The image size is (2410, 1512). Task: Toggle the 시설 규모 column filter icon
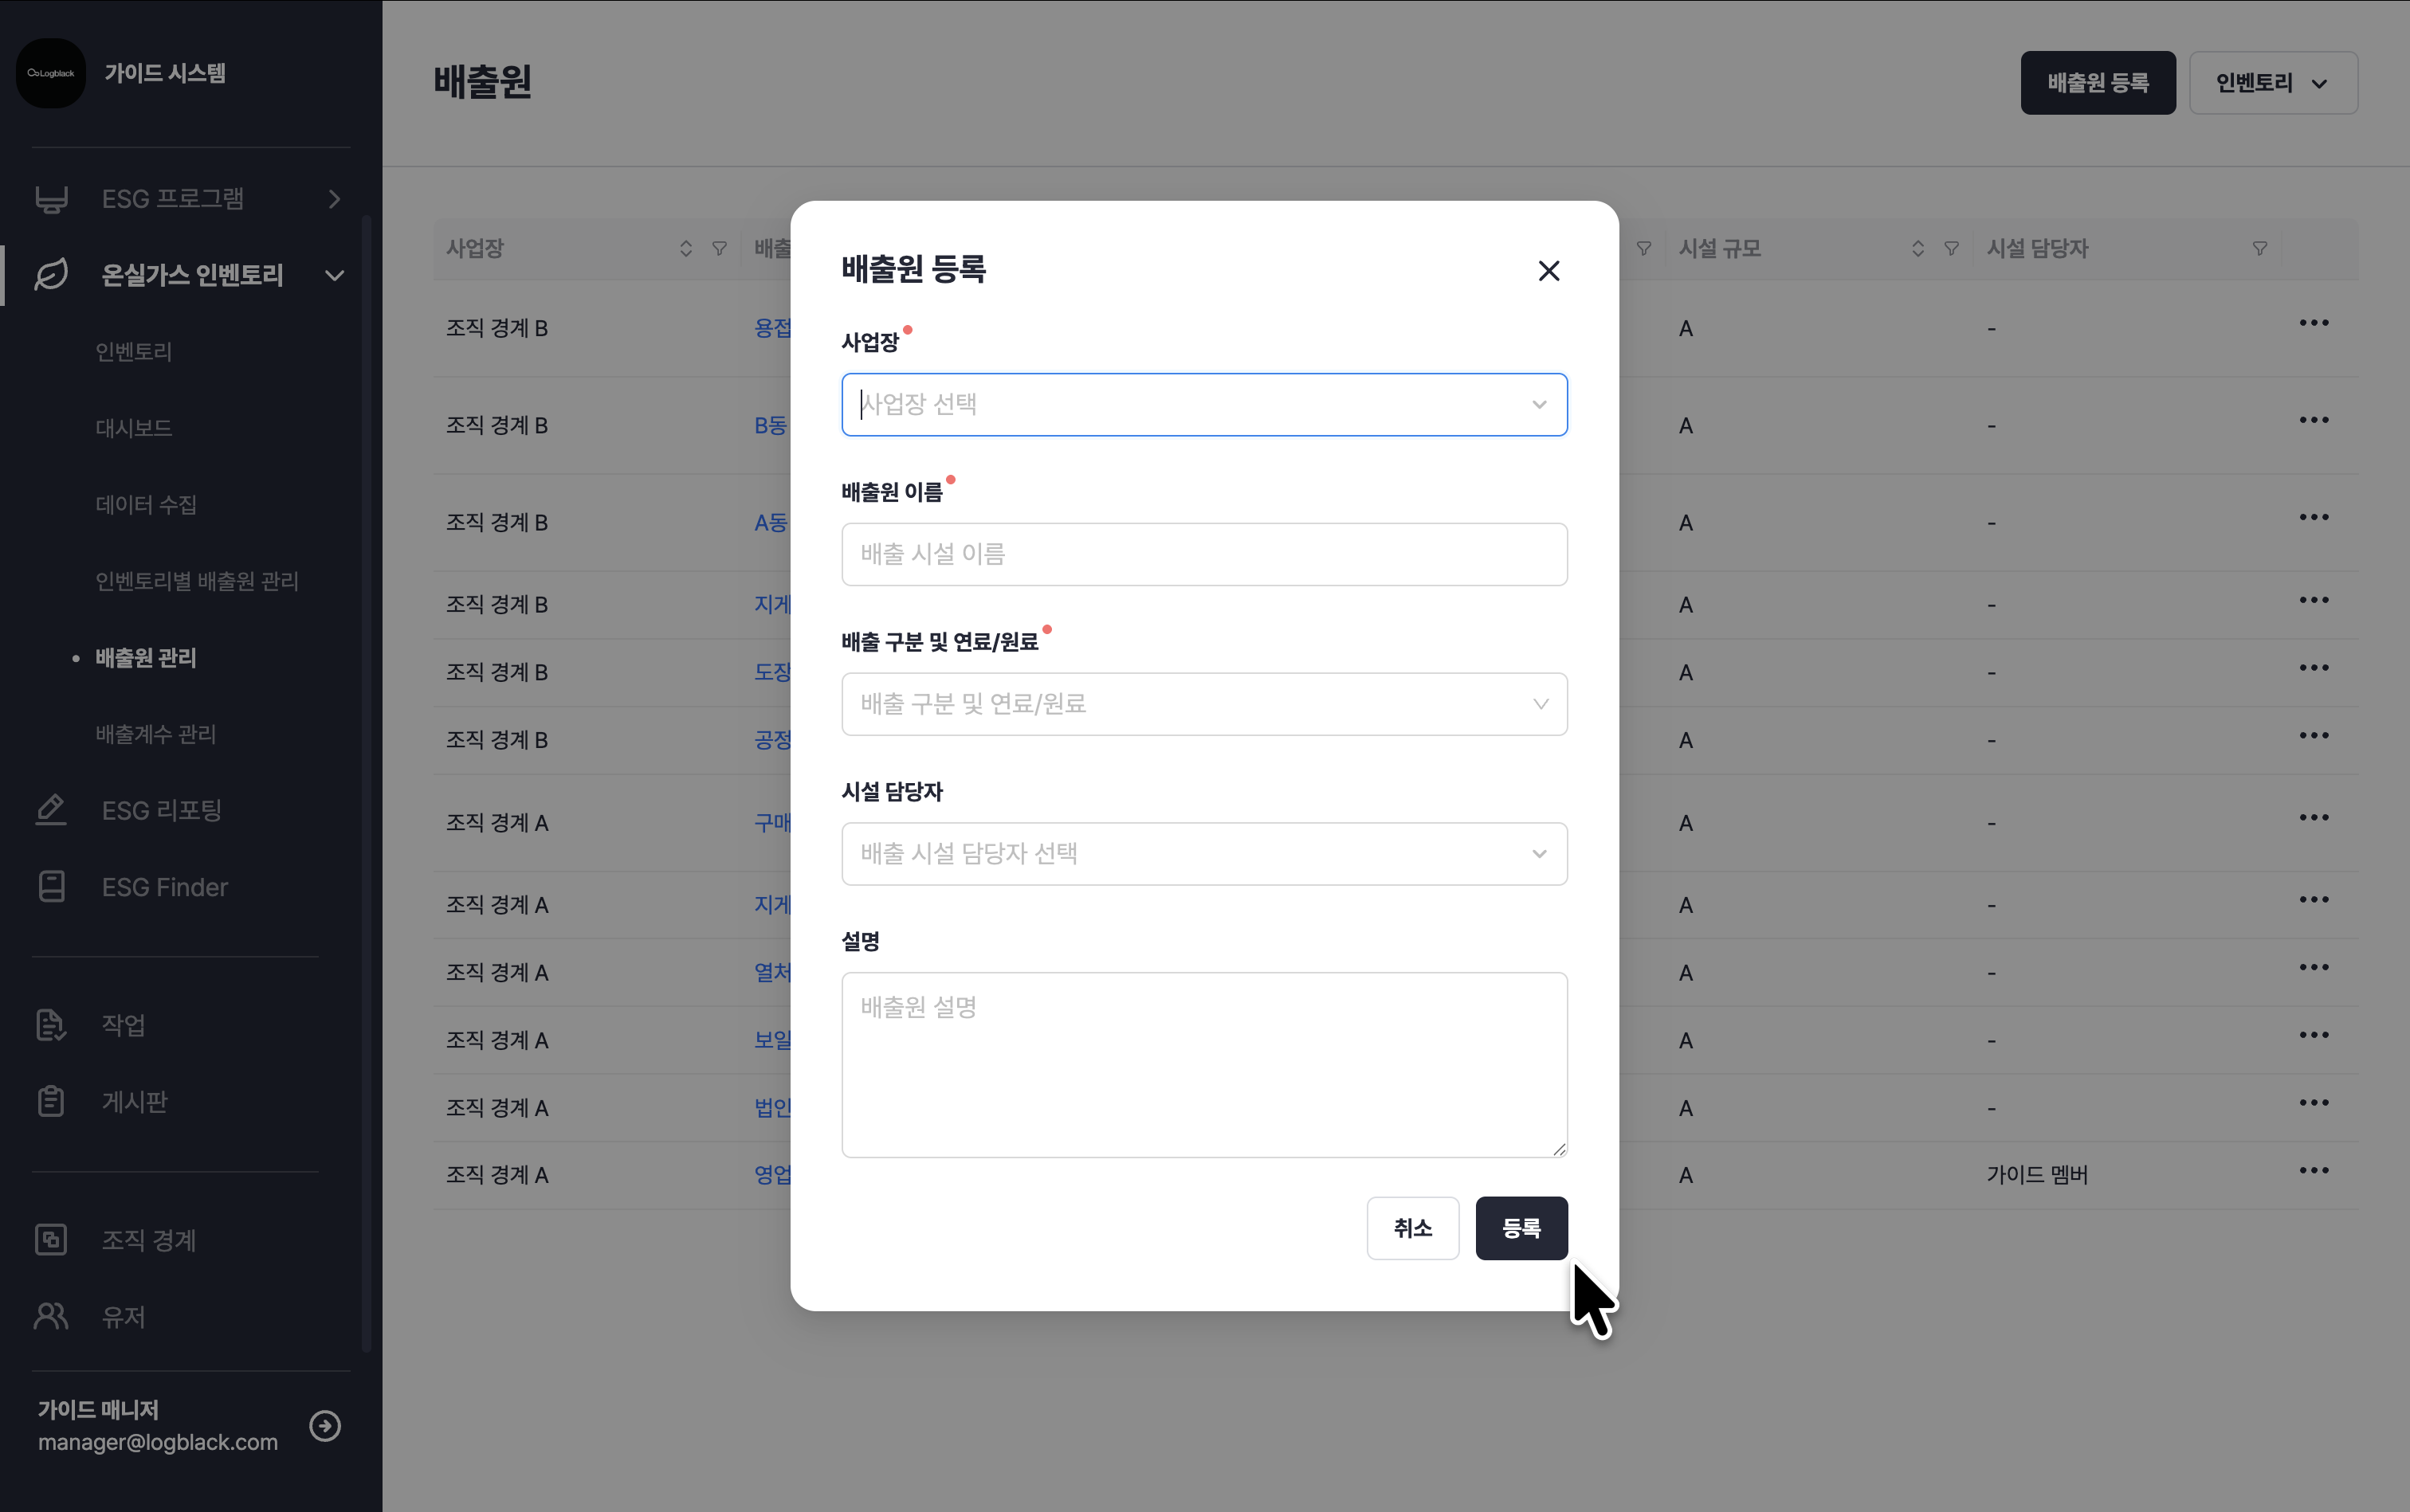pos(1951,249)
